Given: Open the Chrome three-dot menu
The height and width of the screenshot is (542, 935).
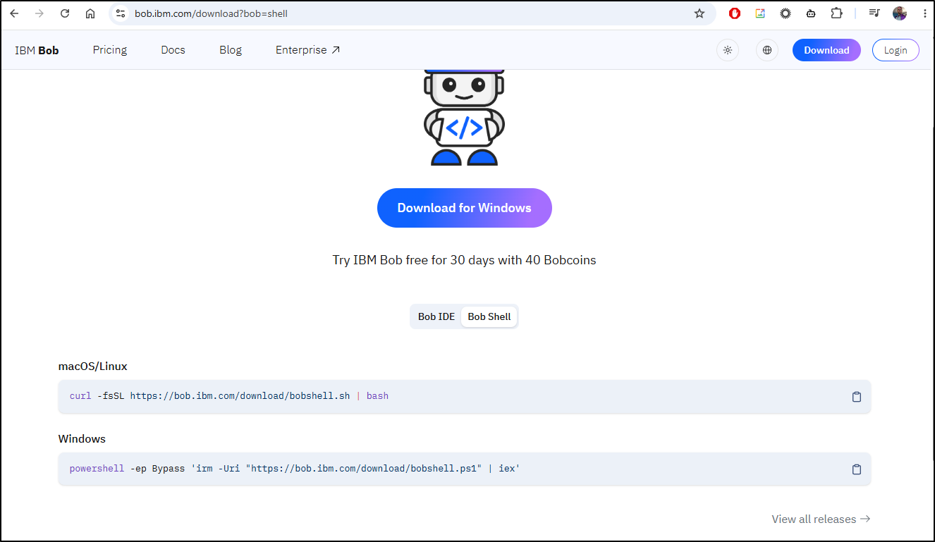Looking at the screenshot, I should [924, 13].
